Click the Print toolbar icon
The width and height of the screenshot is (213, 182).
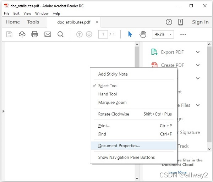coord(35,34)
